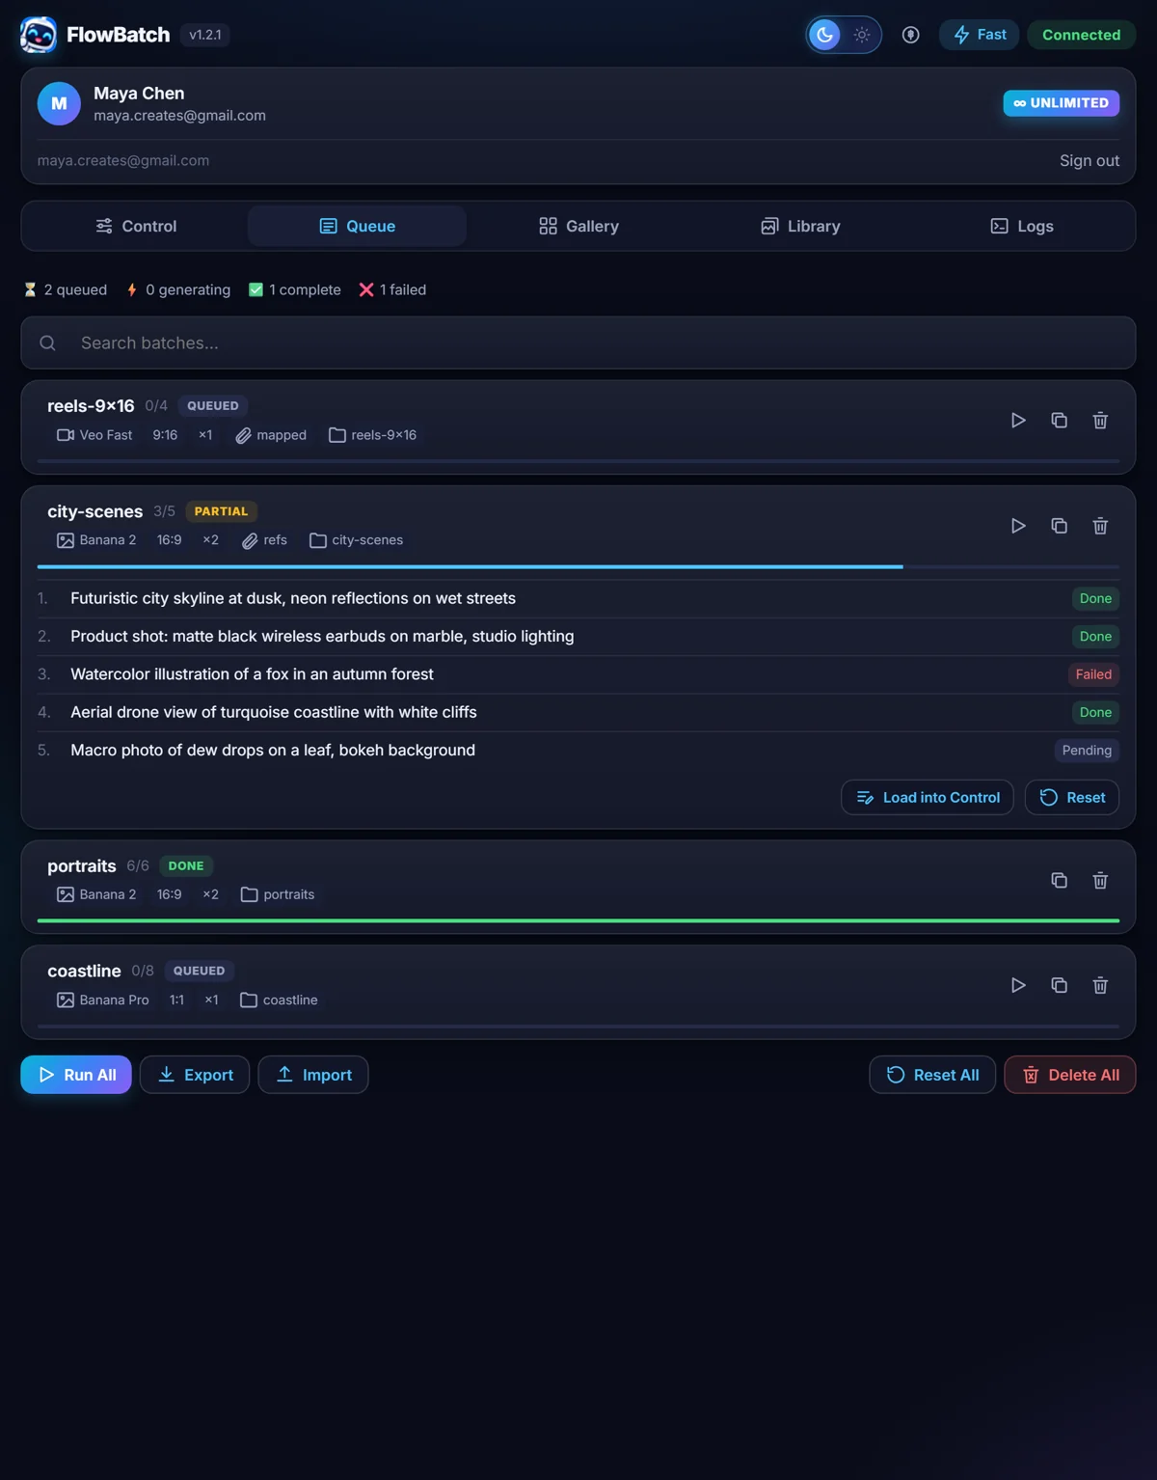This screenshot has height=1480, width=1157.
Task: Click the portraits green progress bar
Action: tap(578, 921)
